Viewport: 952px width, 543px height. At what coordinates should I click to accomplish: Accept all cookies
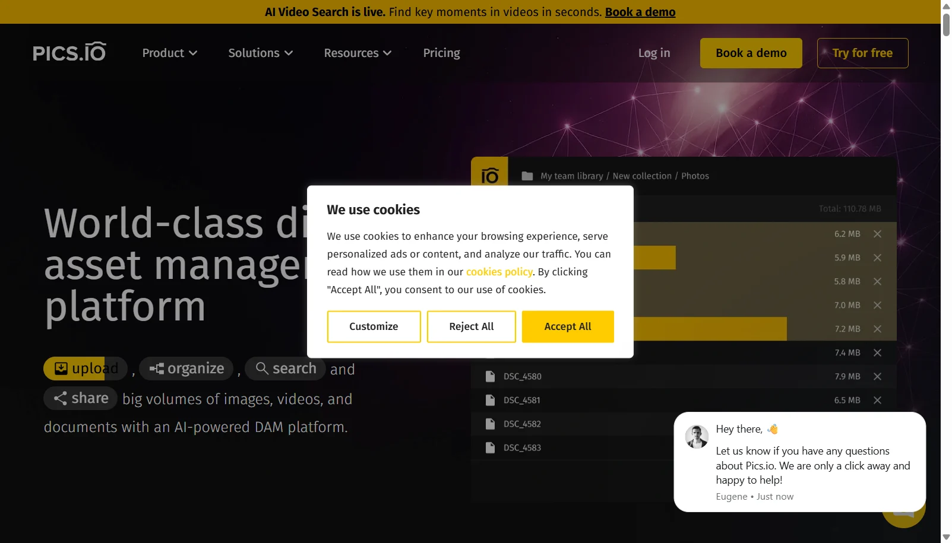(x=568, y=326)
